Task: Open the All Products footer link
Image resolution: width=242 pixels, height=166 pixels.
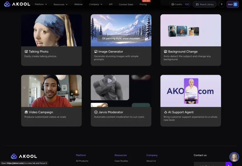Action: (x=82, y=161)
